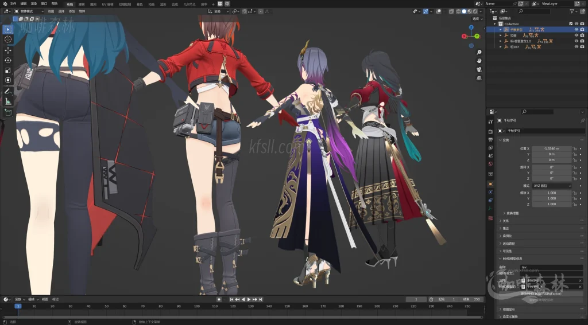Toggle proportional editing in header
The height and width of the screenshot is (325, 588).
[x=261, y=11]
